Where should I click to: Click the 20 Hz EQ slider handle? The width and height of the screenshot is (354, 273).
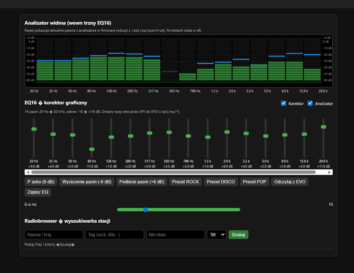click(34, 129)
